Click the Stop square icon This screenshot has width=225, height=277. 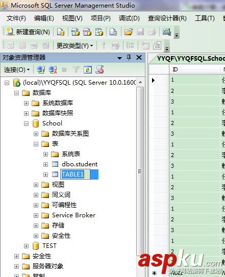(64, 70)
